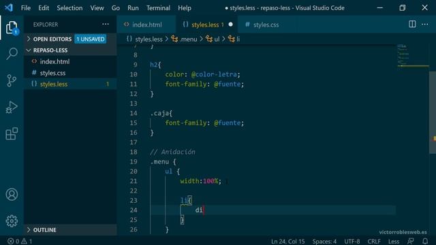
Task: Click the 1 UNSAVED badge
Action: click(x=91, y=39)
